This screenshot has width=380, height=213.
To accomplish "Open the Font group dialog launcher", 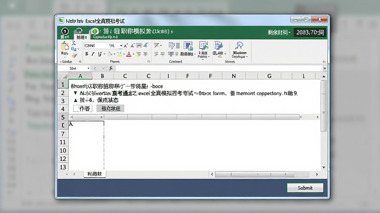I will [148, 62].
